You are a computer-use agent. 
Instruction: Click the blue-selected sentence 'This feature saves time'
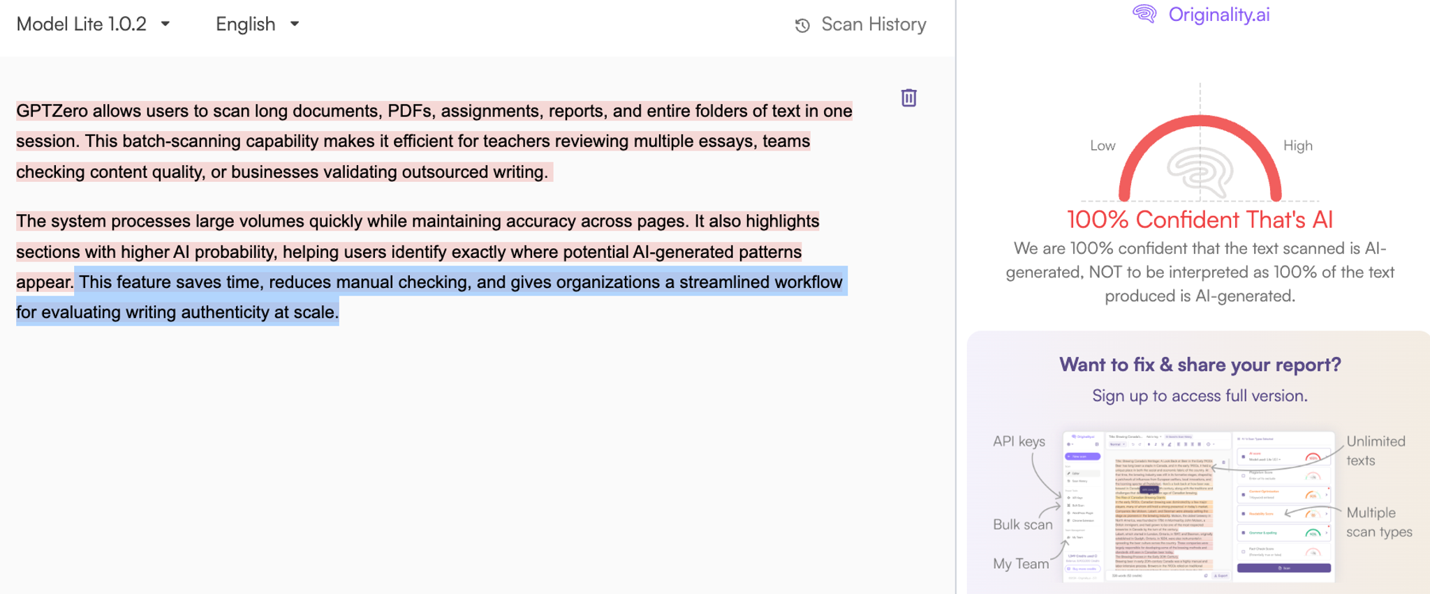432,297
